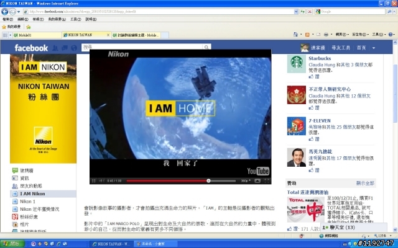Close the NIKON TAIWAN tab
The height and width of the screenshot is (248, 398).
(108, 35)
